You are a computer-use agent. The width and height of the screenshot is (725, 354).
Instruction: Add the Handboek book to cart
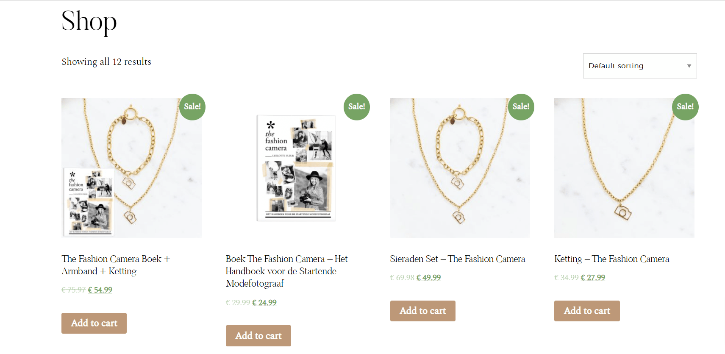point(258,336)
